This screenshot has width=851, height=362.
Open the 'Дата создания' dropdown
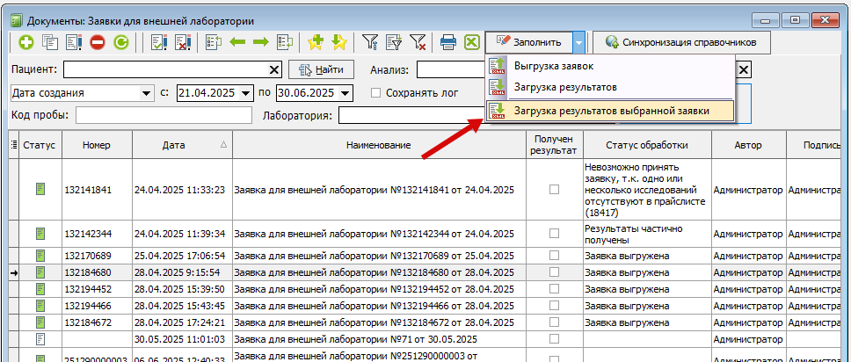pyautogui.click(x=145, y=93)
